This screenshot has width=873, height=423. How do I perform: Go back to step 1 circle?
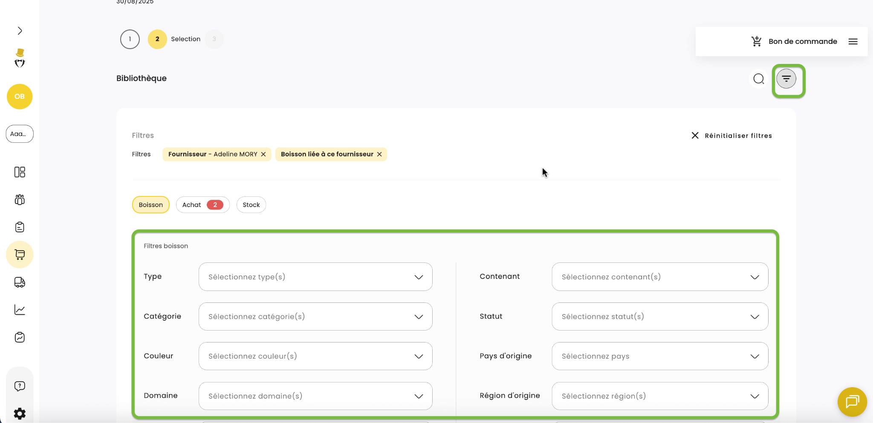point(130,39)
